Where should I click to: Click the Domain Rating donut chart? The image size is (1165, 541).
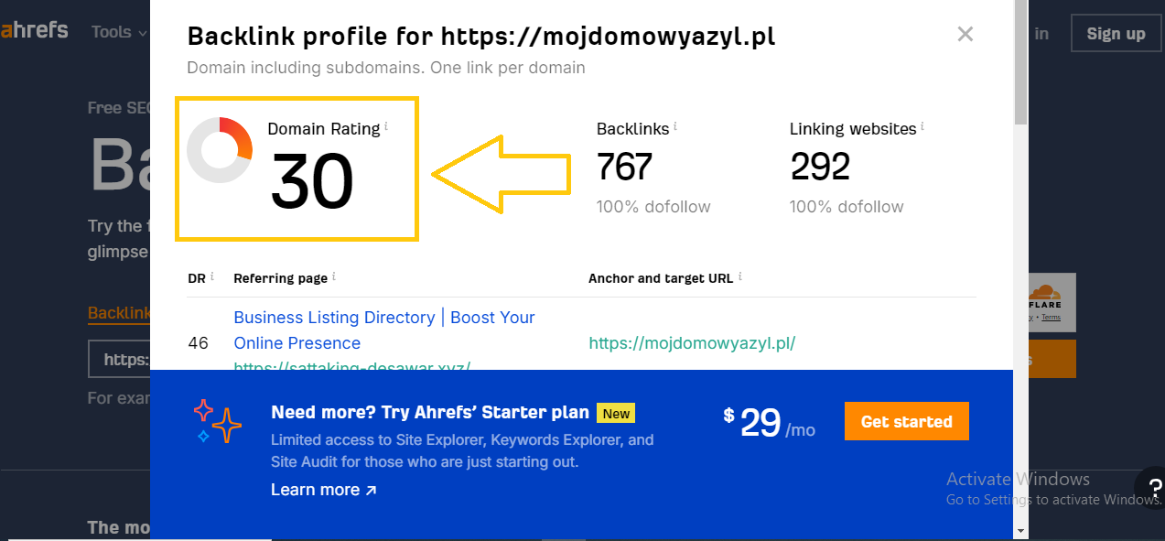(220, 150)
